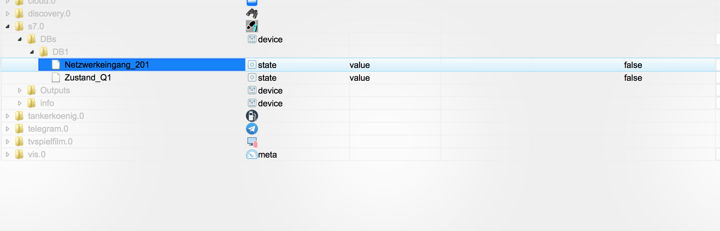Expand the info folder
The height and width of the screenshot is (231, 720).
click(20, 103)
